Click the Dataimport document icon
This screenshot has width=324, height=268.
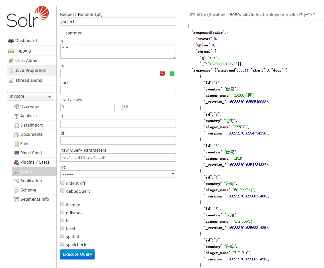pos(16,125)
